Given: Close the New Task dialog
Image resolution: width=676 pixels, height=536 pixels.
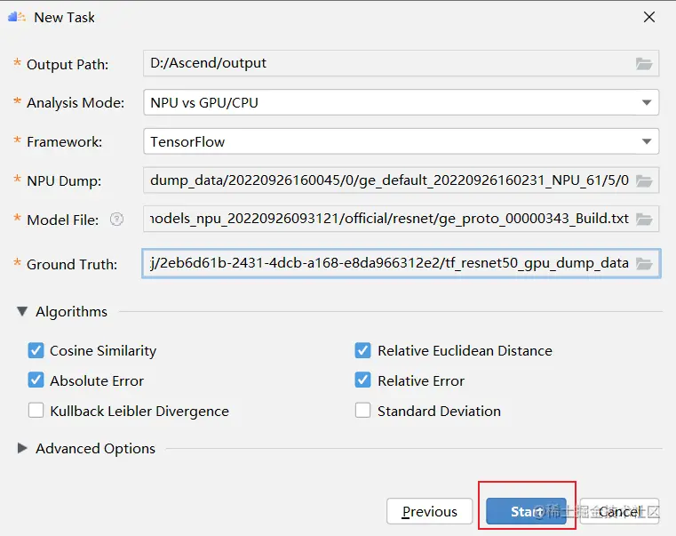Looking at the screenshot, I should (649, 17).
